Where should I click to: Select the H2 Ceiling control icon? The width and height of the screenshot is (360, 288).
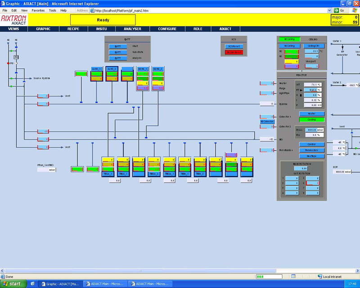(289, 39)
